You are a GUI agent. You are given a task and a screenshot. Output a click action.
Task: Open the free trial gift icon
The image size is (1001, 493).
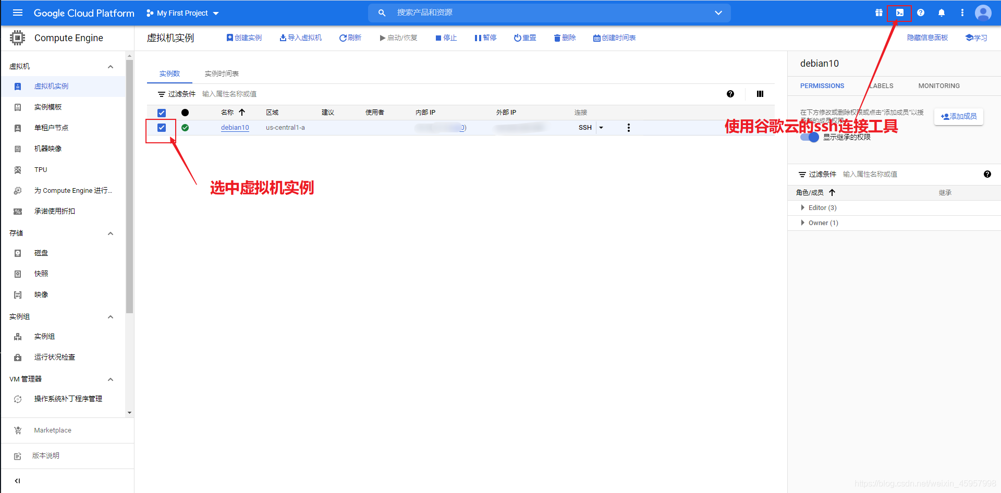(879, 13)
